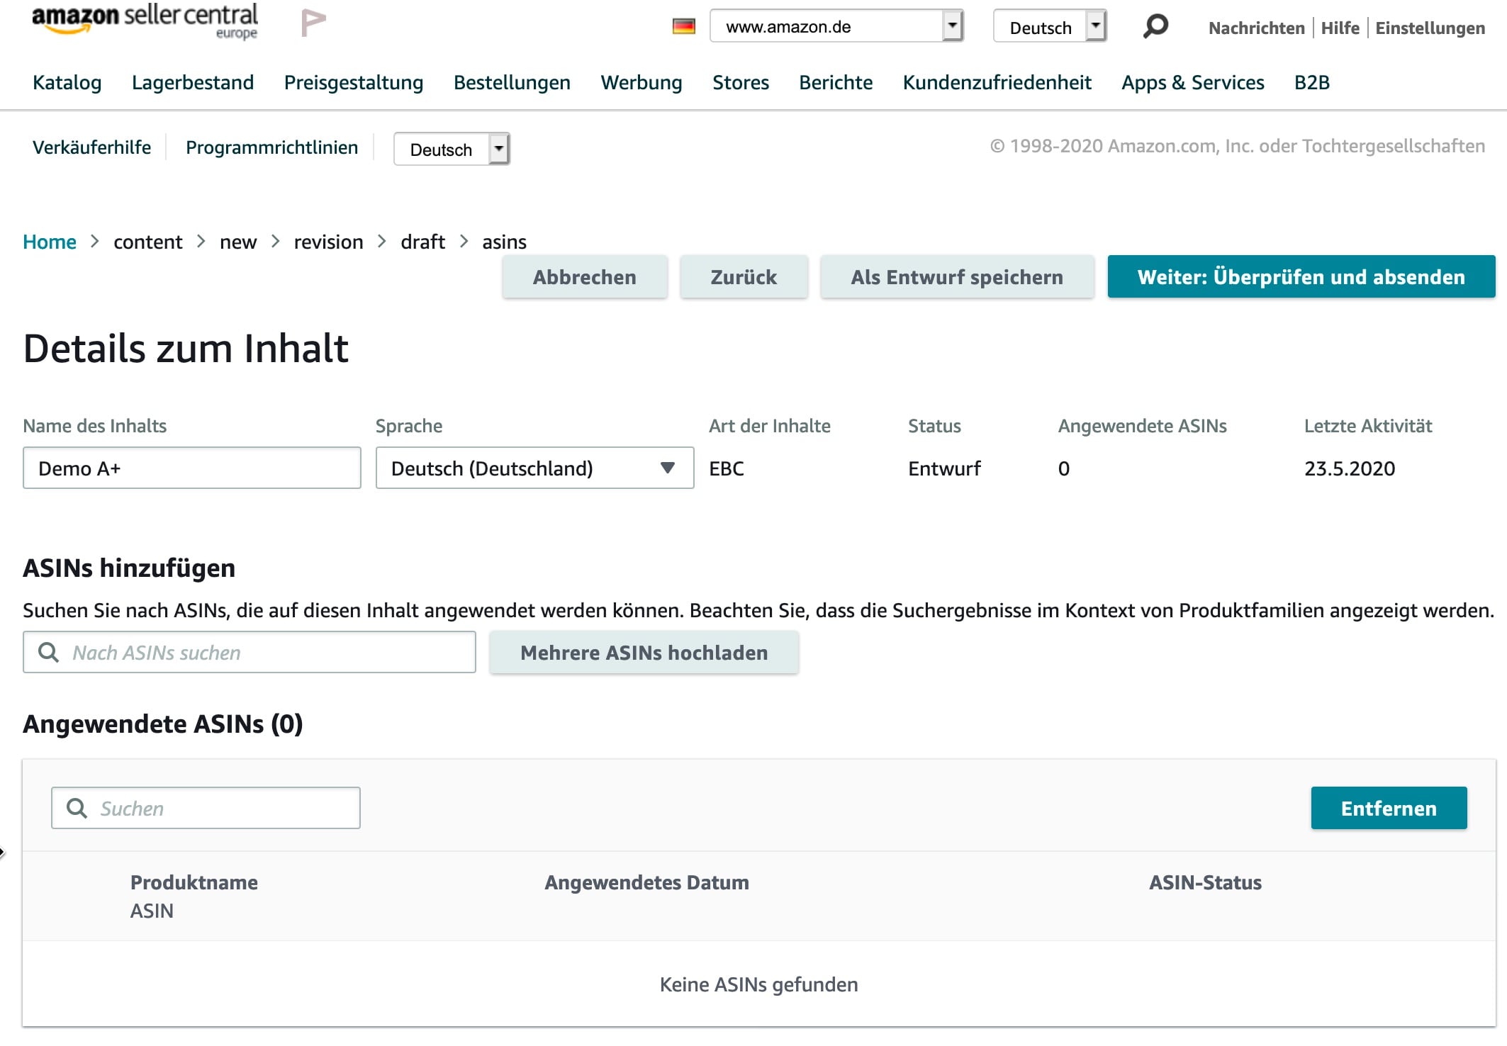Click the Entwurf status value
The image size is (1507, 1046).
(x=945, y=468)
